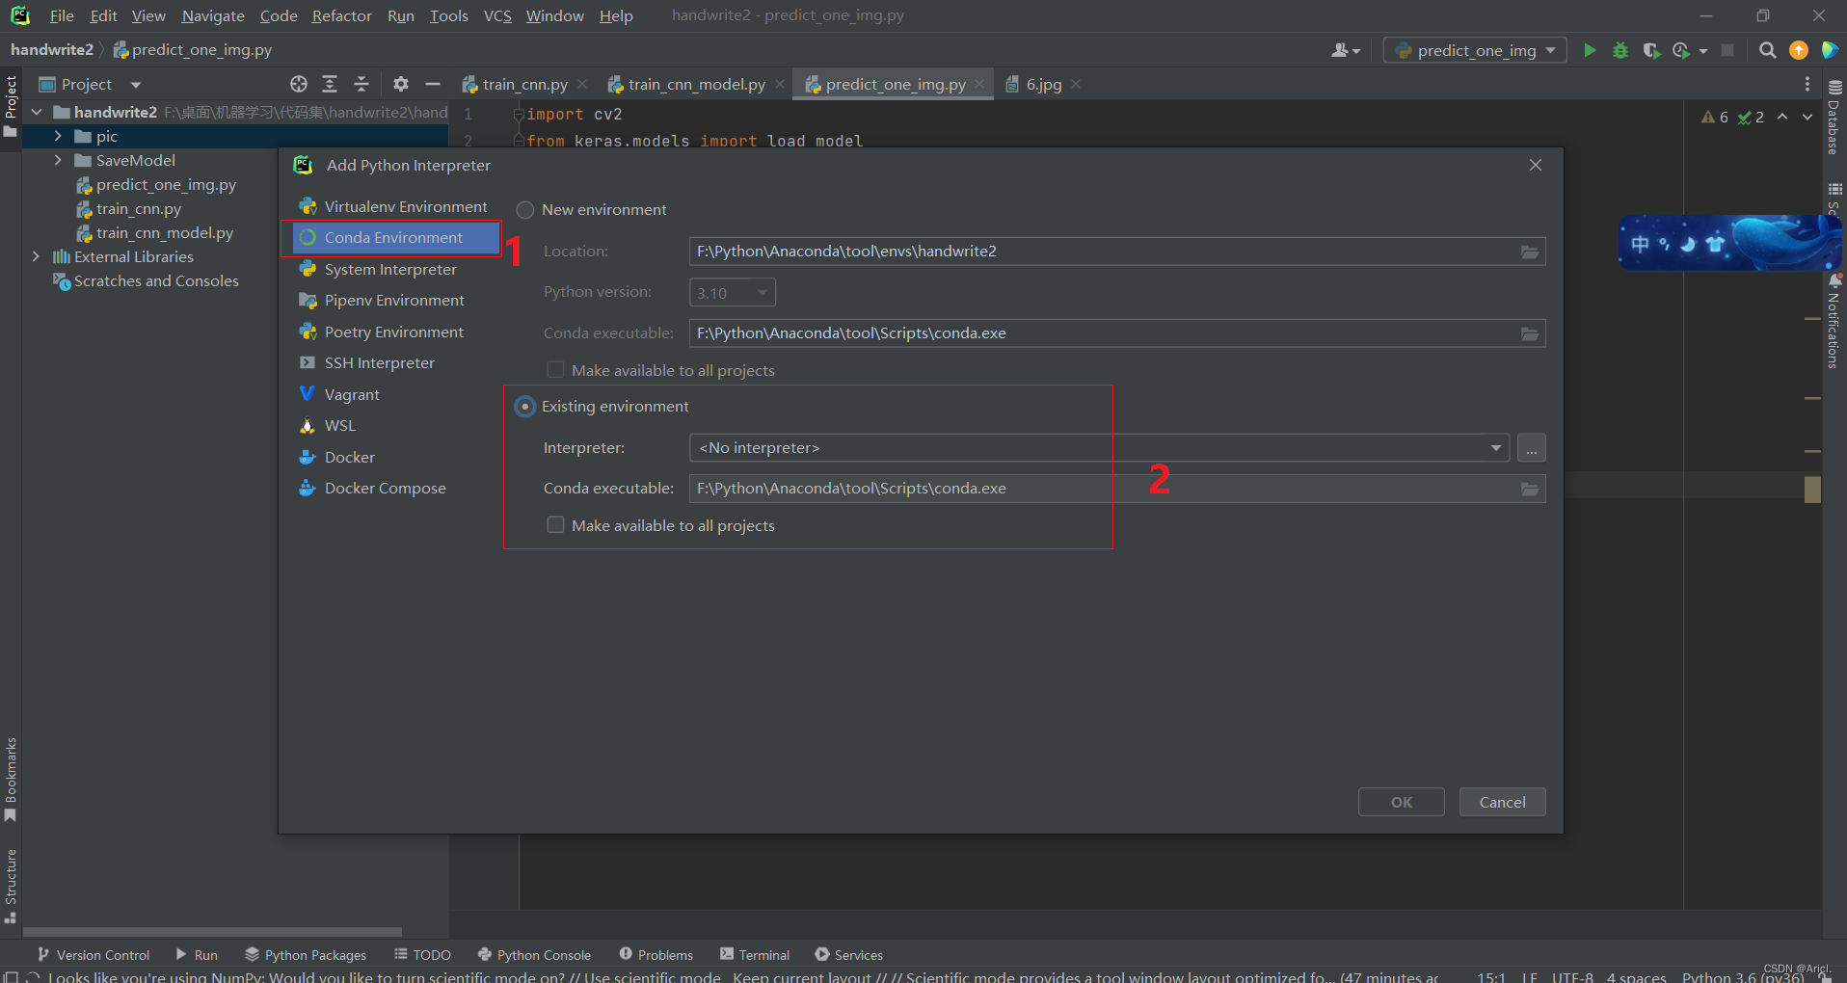Close the train_cnn.py tab
1847x983 pixels.
[582, 84]
